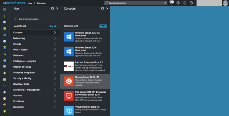The image size is (229, 116).
Task: Open the cloud Advisor icon in sidebar
Action: 4,105
